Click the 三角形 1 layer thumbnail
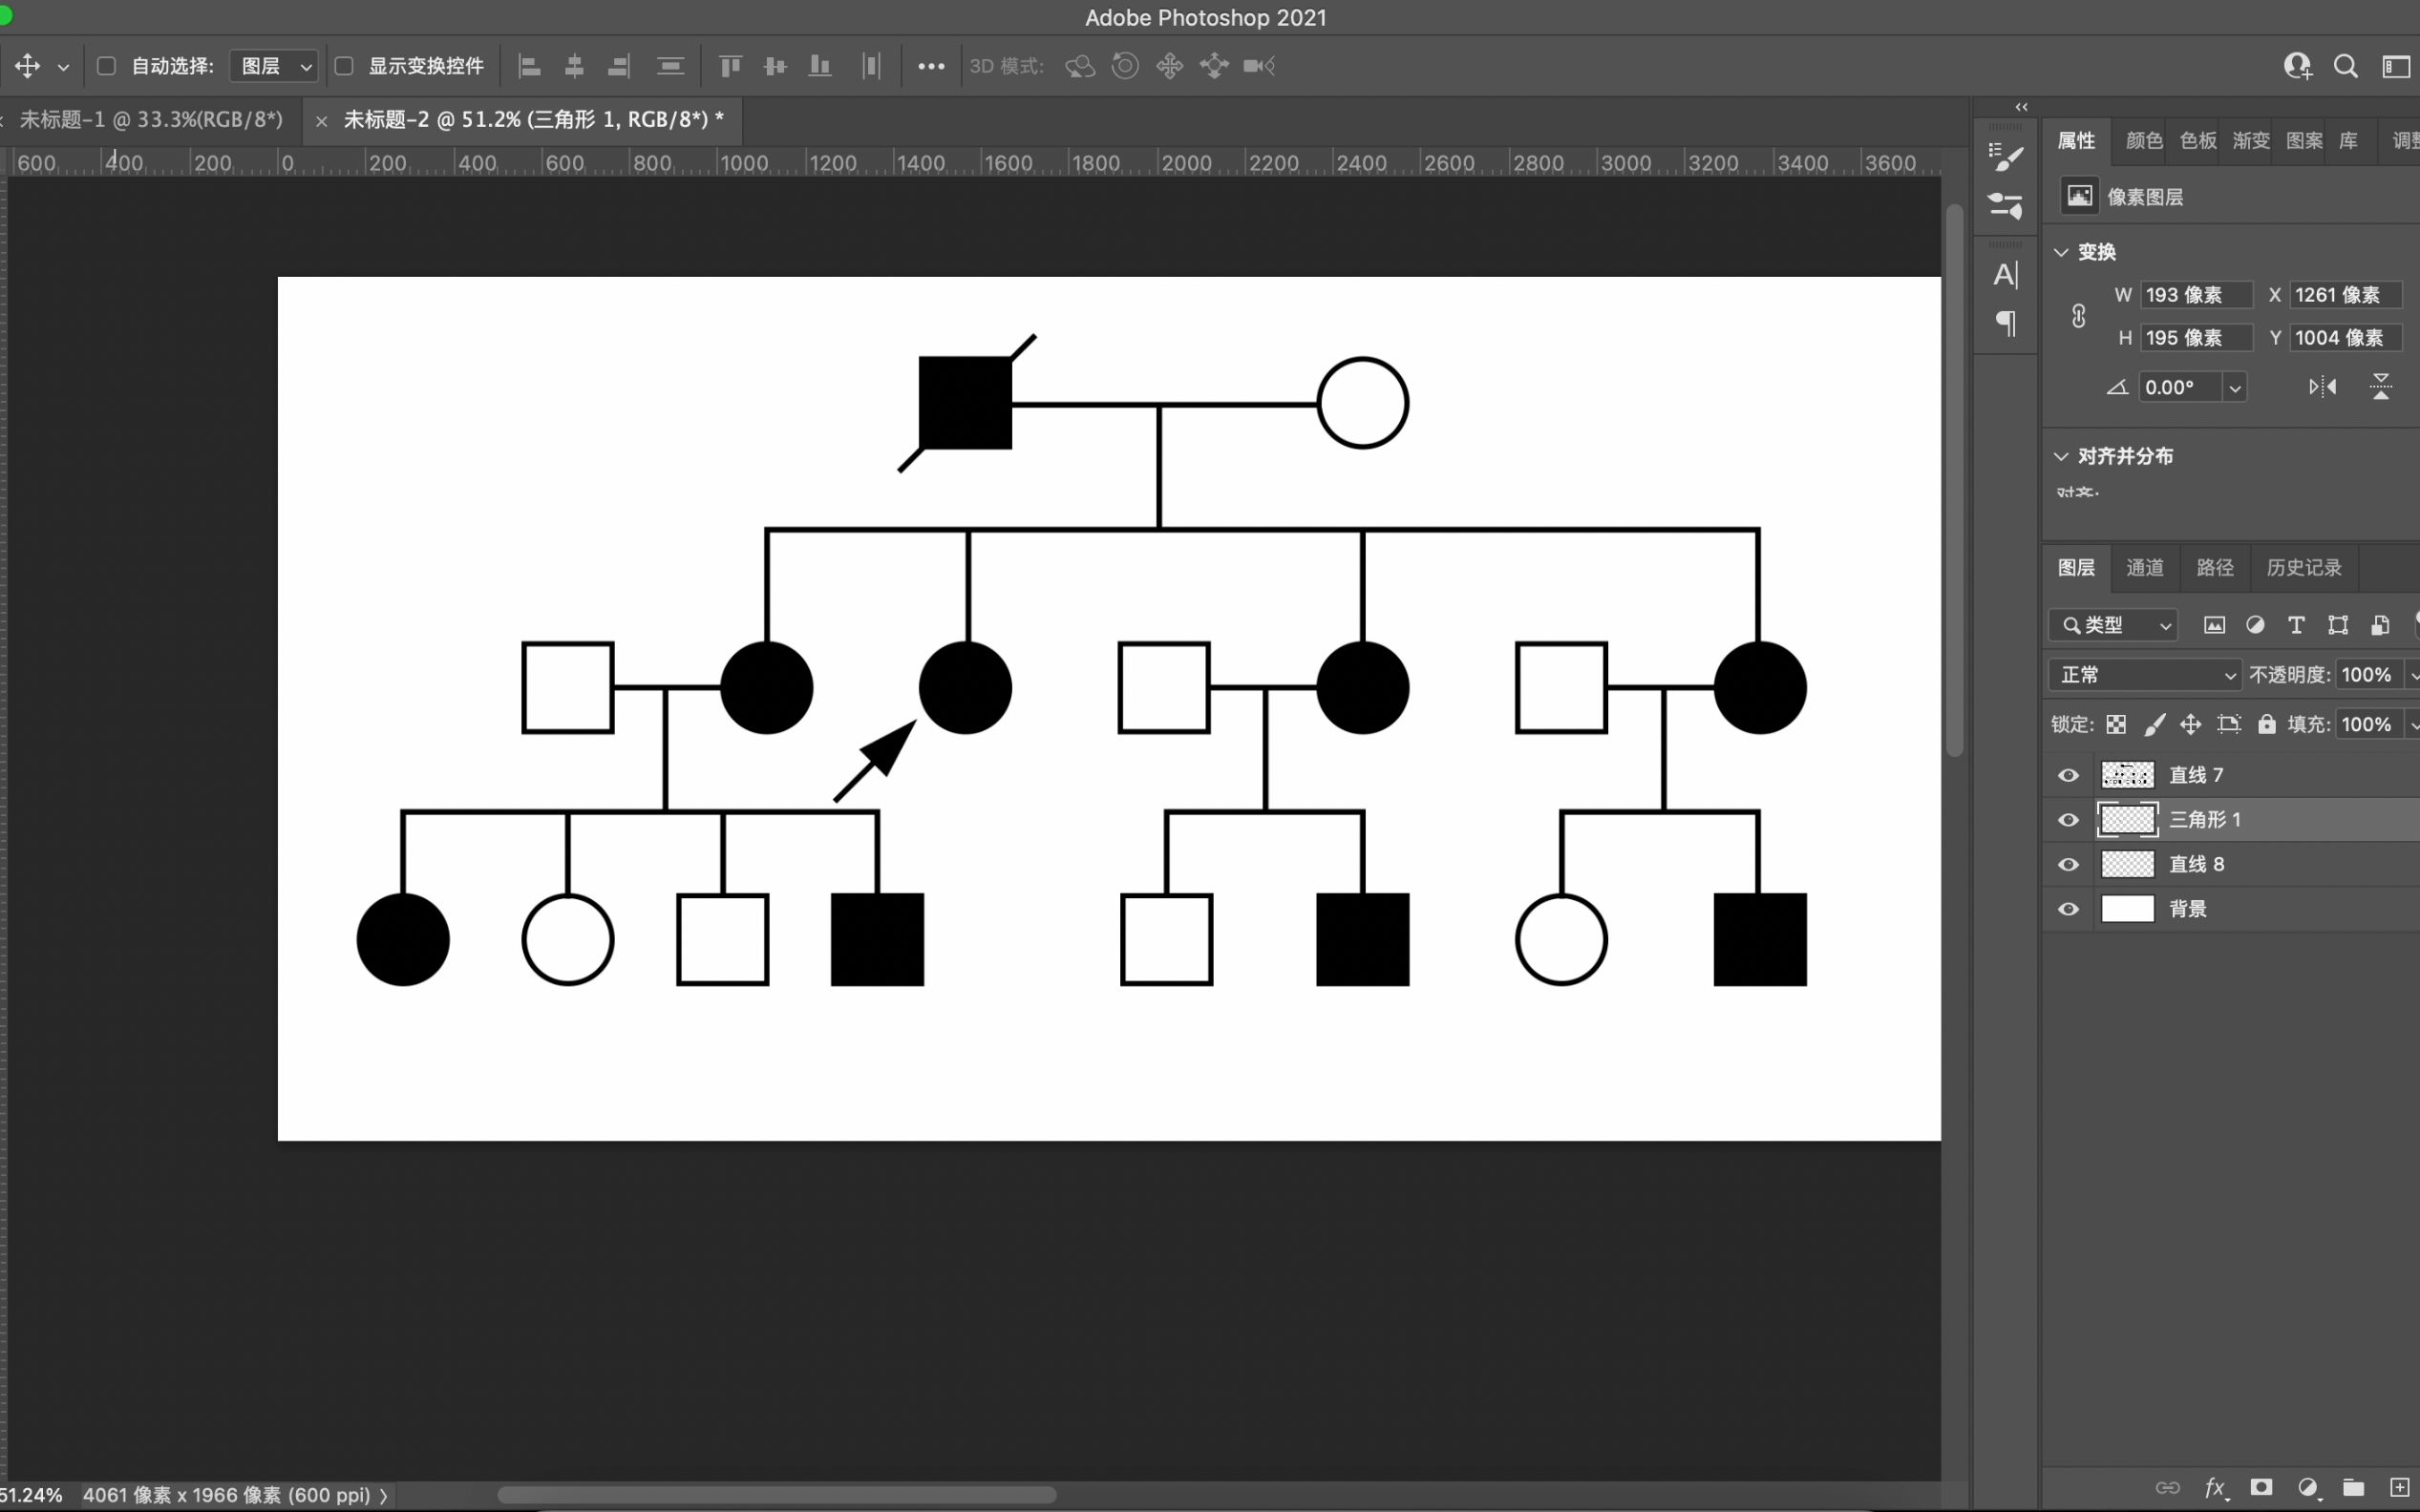This screenshot has height=1512, width=2420. 2128,819
